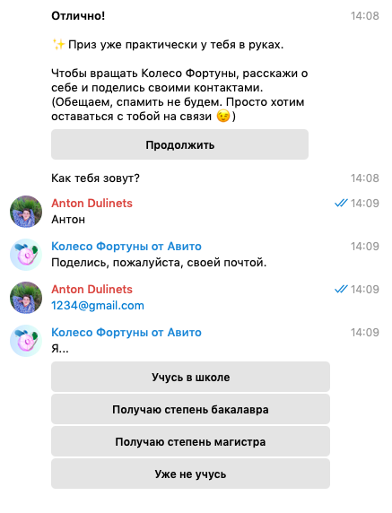Choose Получаю степень магистра

[190, 441]
